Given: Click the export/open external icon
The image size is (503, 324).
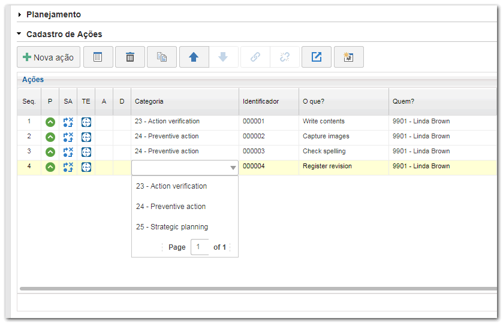Looking at the screenshot, I should tap(317, 57).
